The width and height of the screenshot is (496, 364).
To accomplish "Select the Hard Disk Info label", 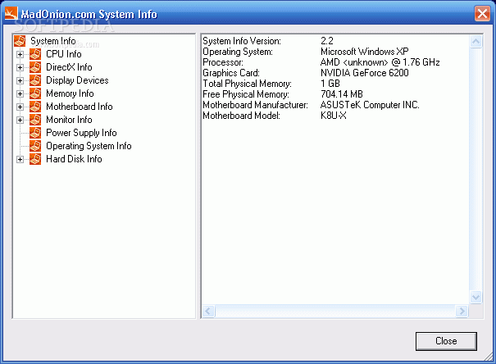I will tap(74, 159).
